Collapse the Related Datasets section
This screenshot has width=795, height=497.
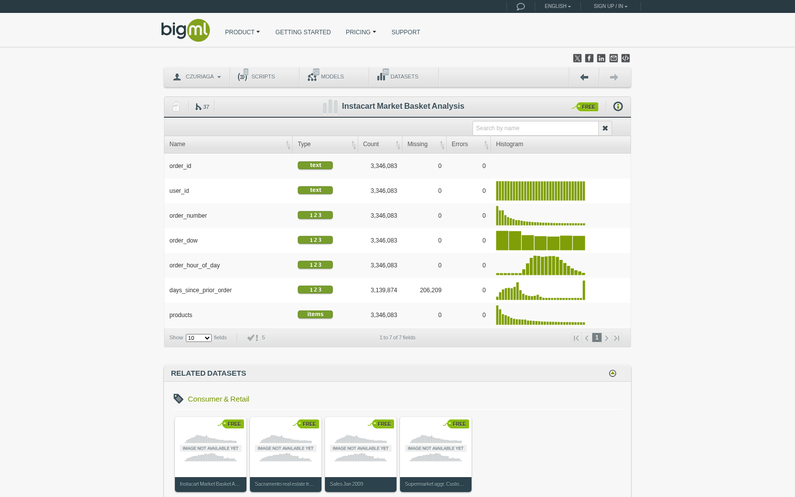point(613,373)
